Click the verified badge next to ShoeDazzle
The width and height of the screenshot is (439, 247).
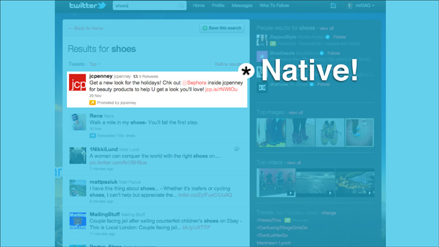(322, 53)
